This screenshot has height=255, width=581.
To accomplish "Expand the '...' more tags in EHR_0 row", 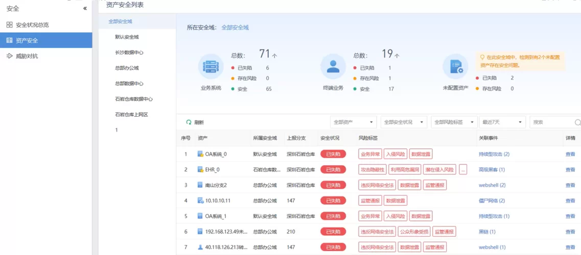I will point(463,170).
